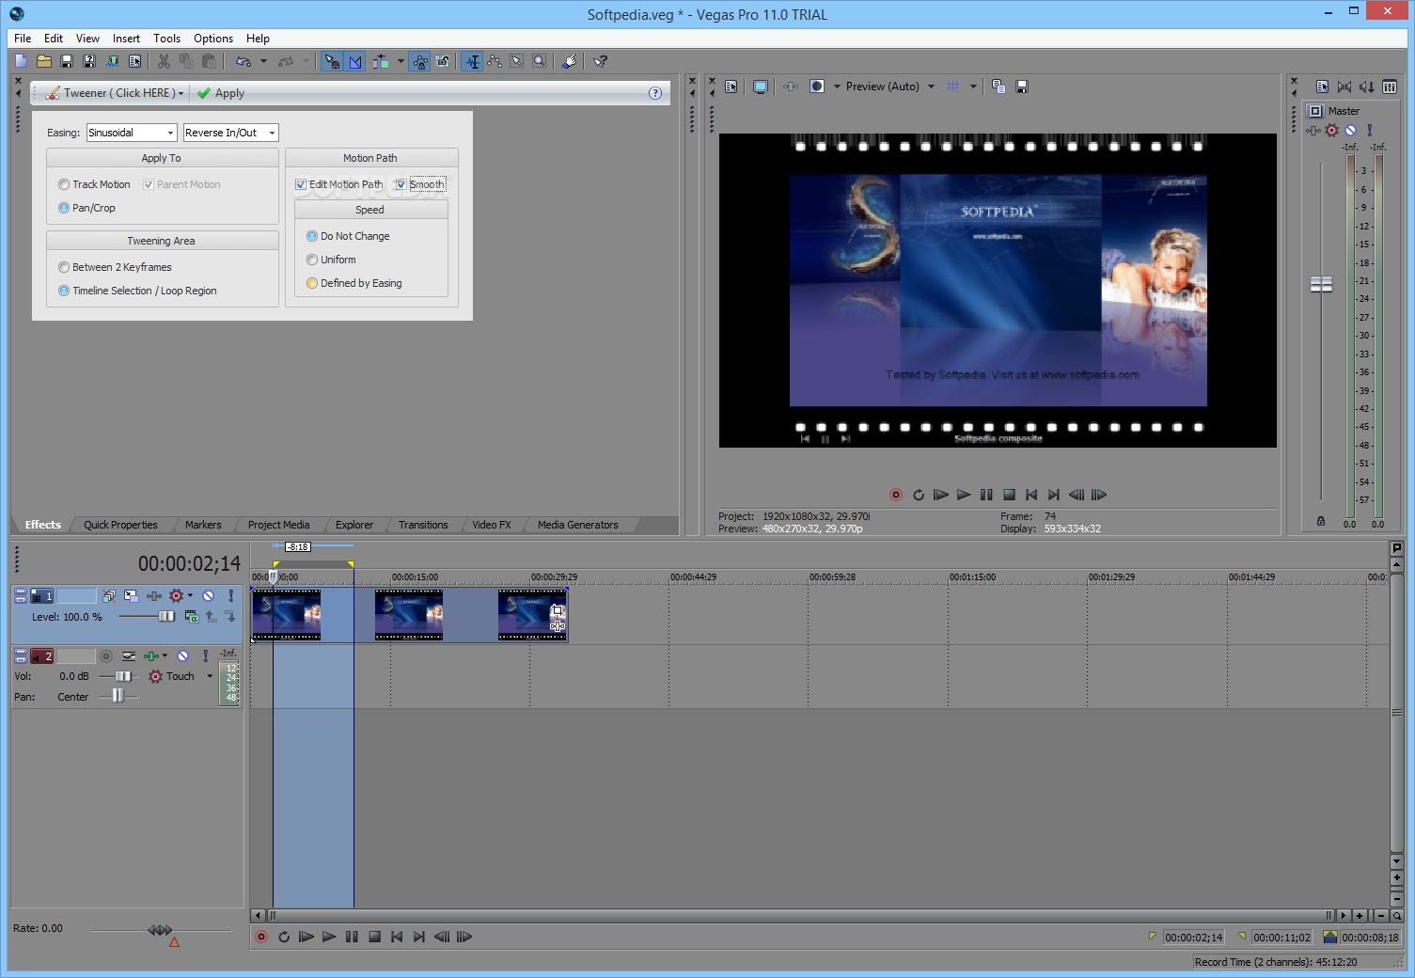This screenshot has height=978, width=1415.
Task: Open the Reverse In/Out dropdown
Action: [x=231, y=133]
